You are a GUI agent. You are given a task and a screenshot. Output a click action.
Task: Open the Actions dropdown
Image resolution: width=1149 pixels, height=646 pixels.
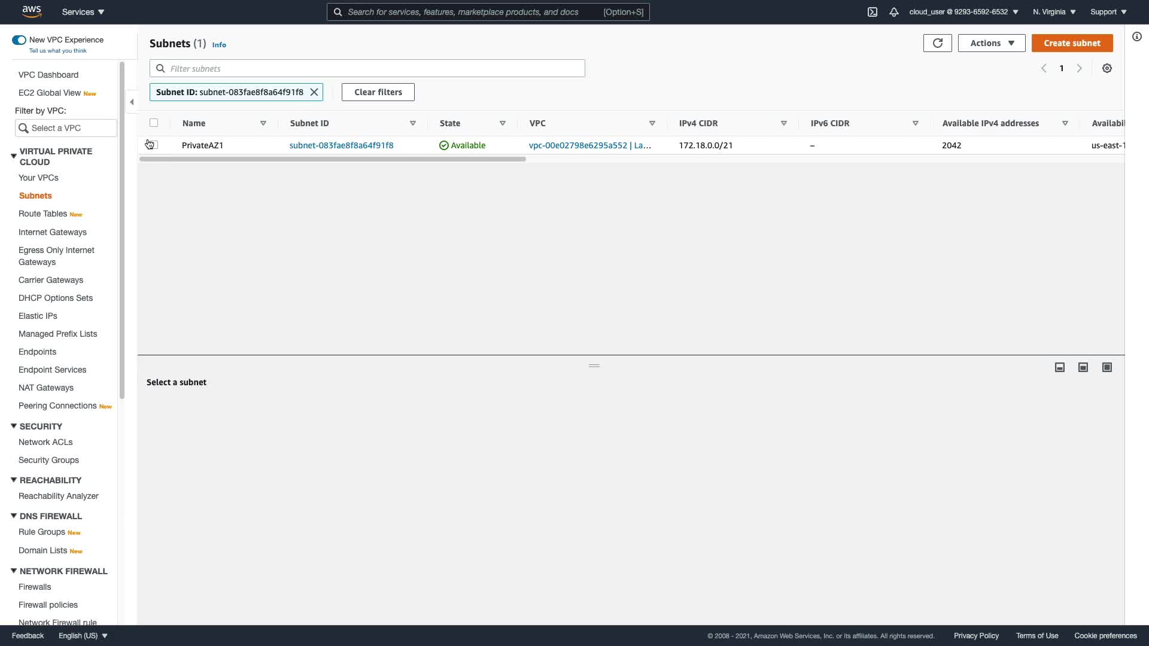(991, 43)
